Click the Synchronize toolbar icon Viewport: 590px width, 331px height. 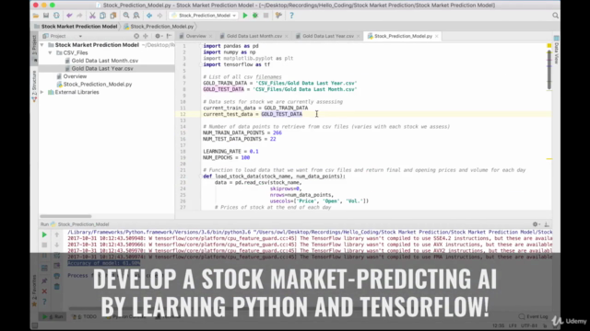(x=56, y=16)
